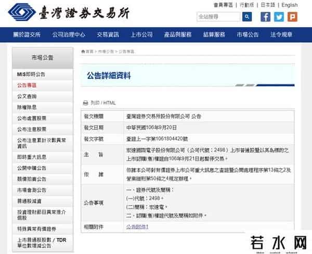Screen dimensions: 312x254
Task: Select 競價拍賣公告 in sidebar
Action: [43, 179]
